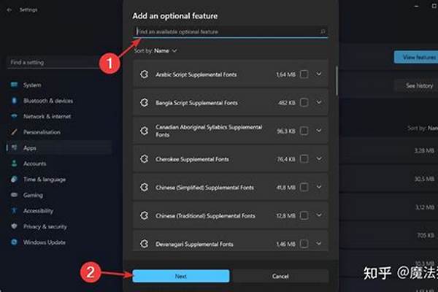Viewport: 438px width, 292px height.
Task: Click the Bluetooth & devices icon
Action: (15, 101)
